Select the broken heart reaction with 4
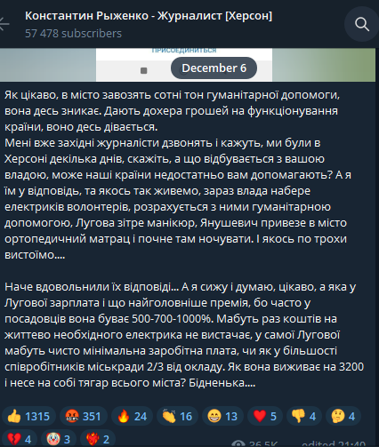Screen dimensions: 379x447 (20, 438)
